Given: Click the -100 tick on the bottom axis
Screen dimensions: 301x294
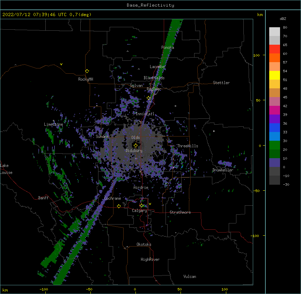Looking at the screenshot, I should [x=44, y=289].
